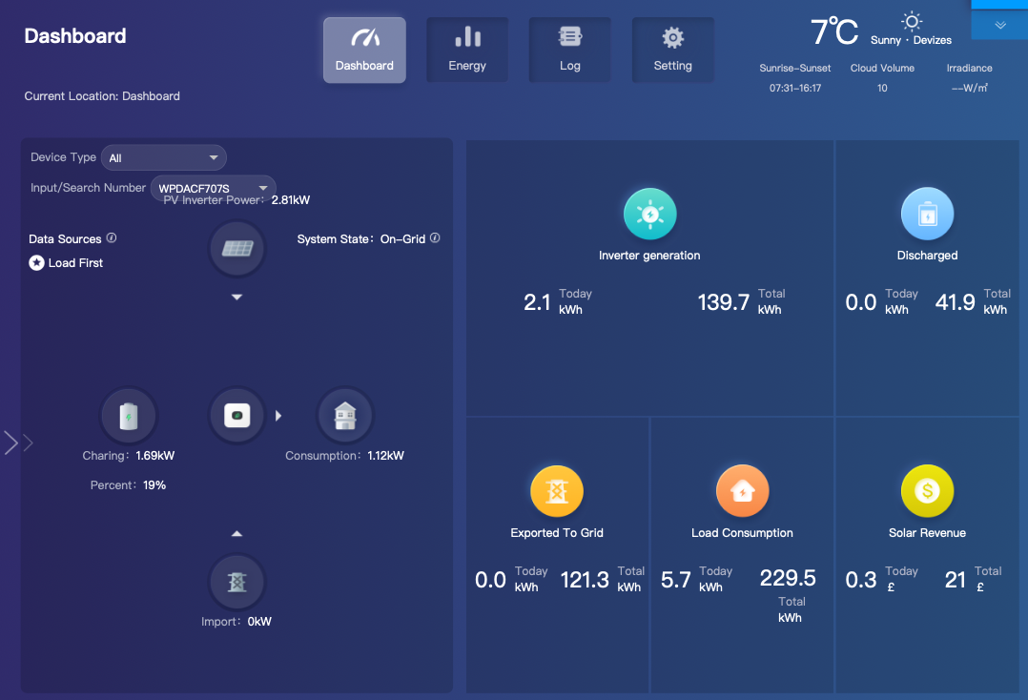This screenshot has height=700, width=1028.
Task: Expand the top-right blue chevron dropdown
Action: pyautogui.click(x=999, y=26)
